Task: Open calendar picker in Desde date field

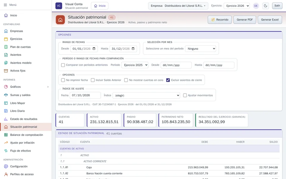Action: pos(94,49)
